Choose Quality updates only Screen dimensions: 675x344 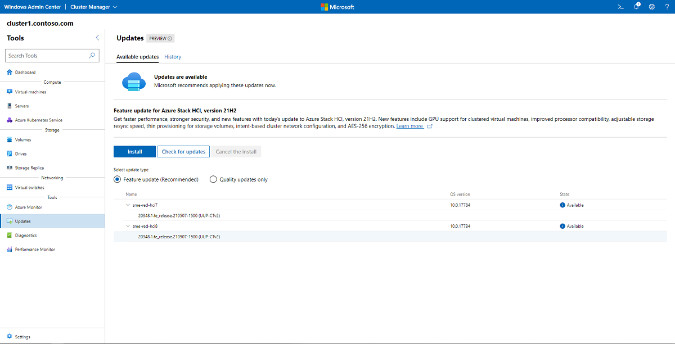(213, 179)
